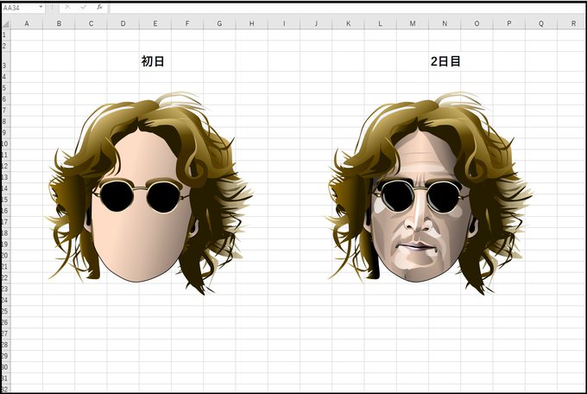The height and width of the screenshot is (394, 587).
Task: Click the Select All corner triangle
Action: coord(6,24)
